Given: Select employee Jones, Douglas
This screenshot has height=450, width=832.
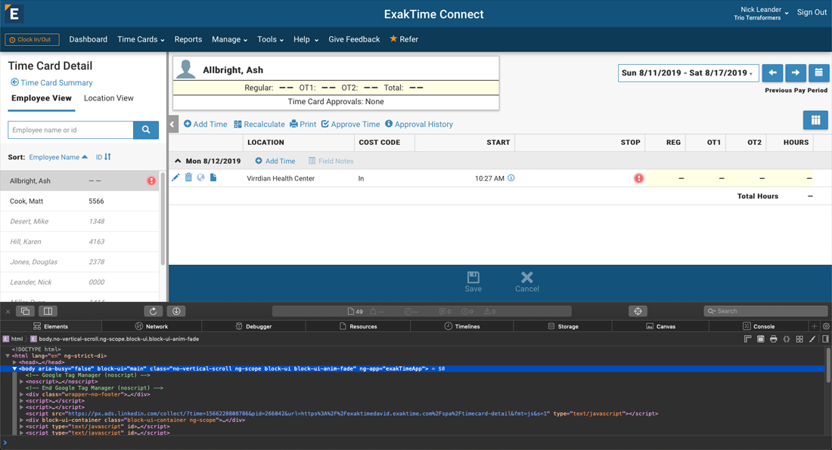Looking at the screenshot, I should 79,261.
